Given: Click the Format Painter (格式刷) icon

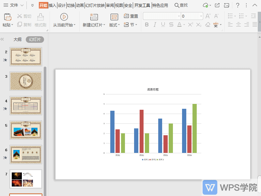Looking at the screenshot, I should tap(40, 17).
